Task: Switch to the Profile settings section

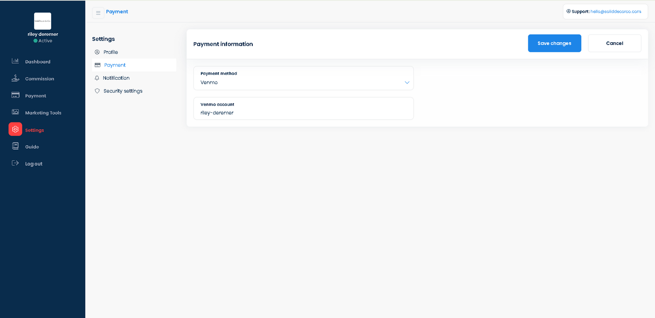Action: coord(110,52)
